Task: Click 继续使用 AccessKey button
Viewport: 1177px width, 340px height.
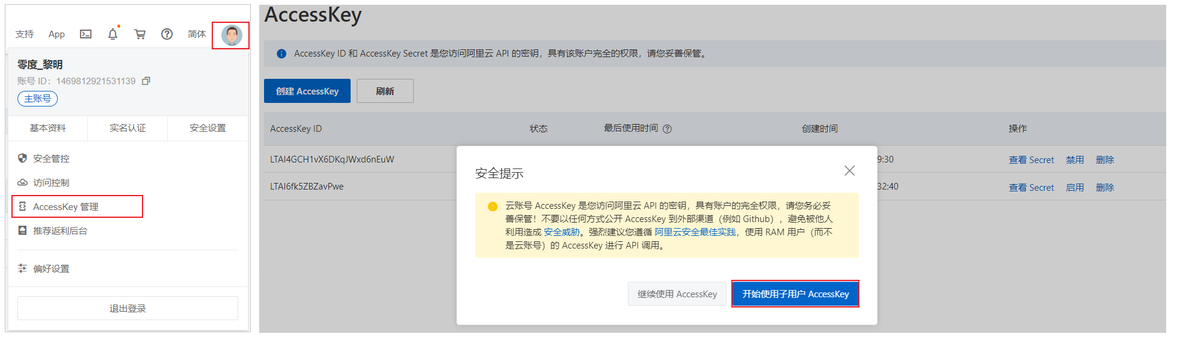Action: [677, 294]
